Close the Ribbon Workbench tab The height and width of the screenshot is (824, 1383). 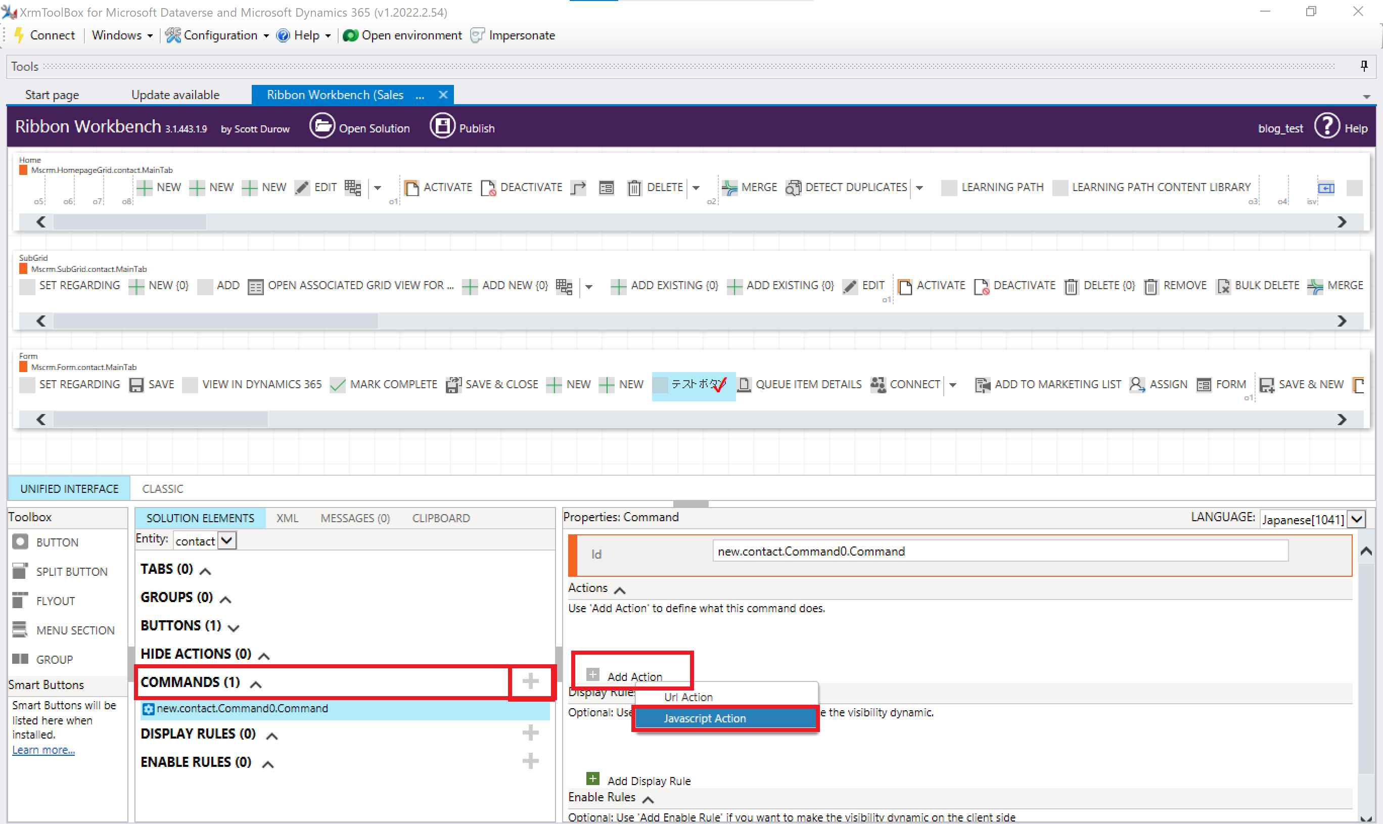pos(442,95)
